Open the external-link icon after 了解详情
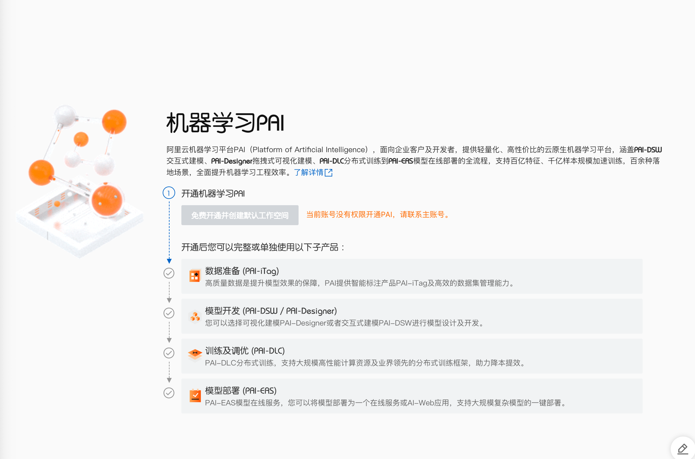The width and height of the screenshot is (695, 459). pyautogui.click(x=328, y=172)
